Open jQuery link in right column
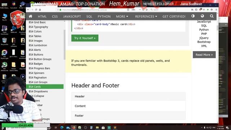 [x=204, y=38]
